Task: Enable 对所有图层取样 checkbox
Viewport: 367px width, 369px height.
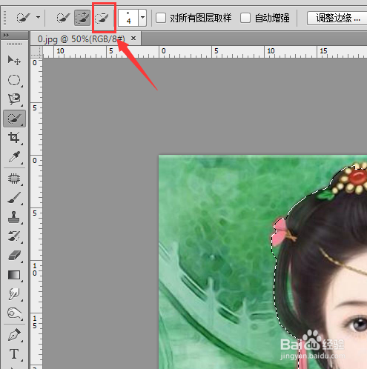Action: pos(161,18)
